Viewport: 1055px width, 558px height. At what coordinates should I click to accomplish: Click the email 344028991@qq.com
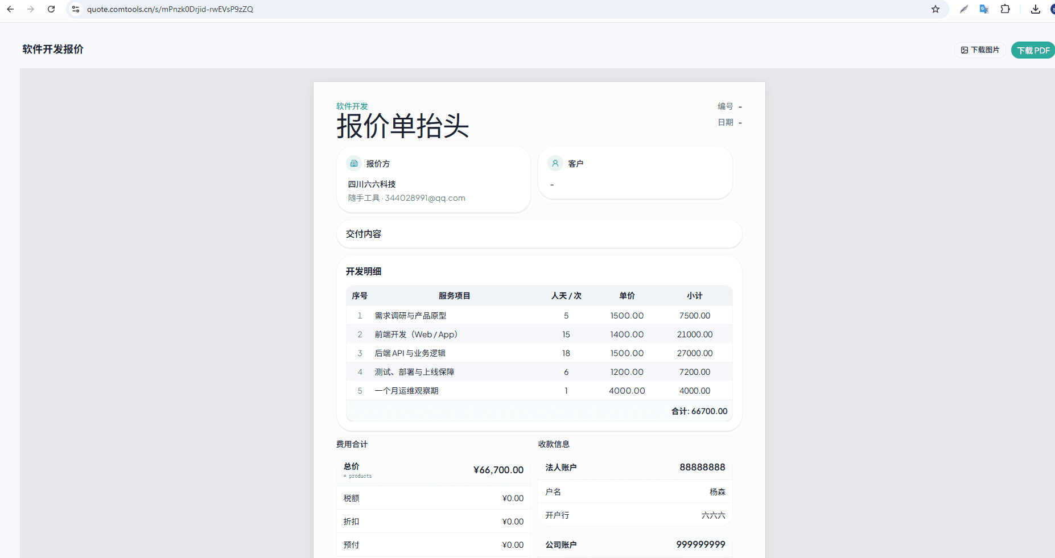[x=425, y=198]
